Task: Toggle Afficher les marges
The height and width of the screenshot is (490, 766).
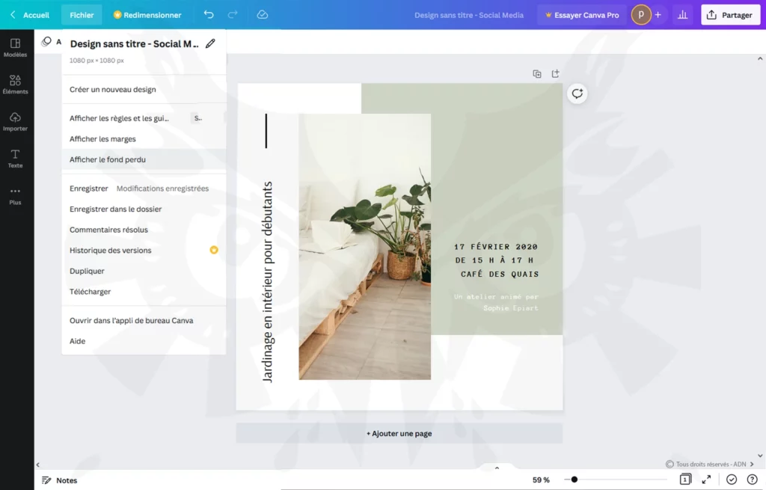Action: click(x=144, y=138)
